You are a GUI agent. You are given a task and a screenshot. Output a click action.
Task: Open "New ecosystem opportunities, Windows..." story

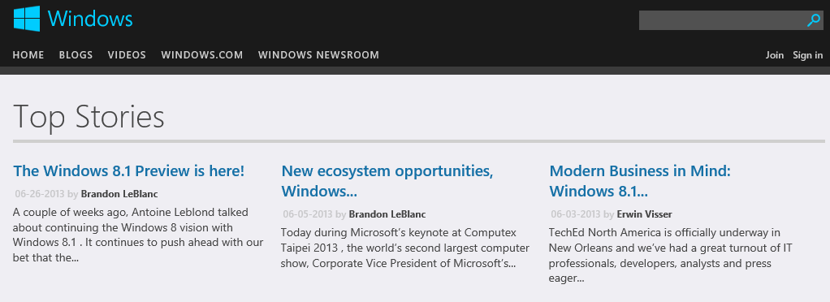(387, 181)
